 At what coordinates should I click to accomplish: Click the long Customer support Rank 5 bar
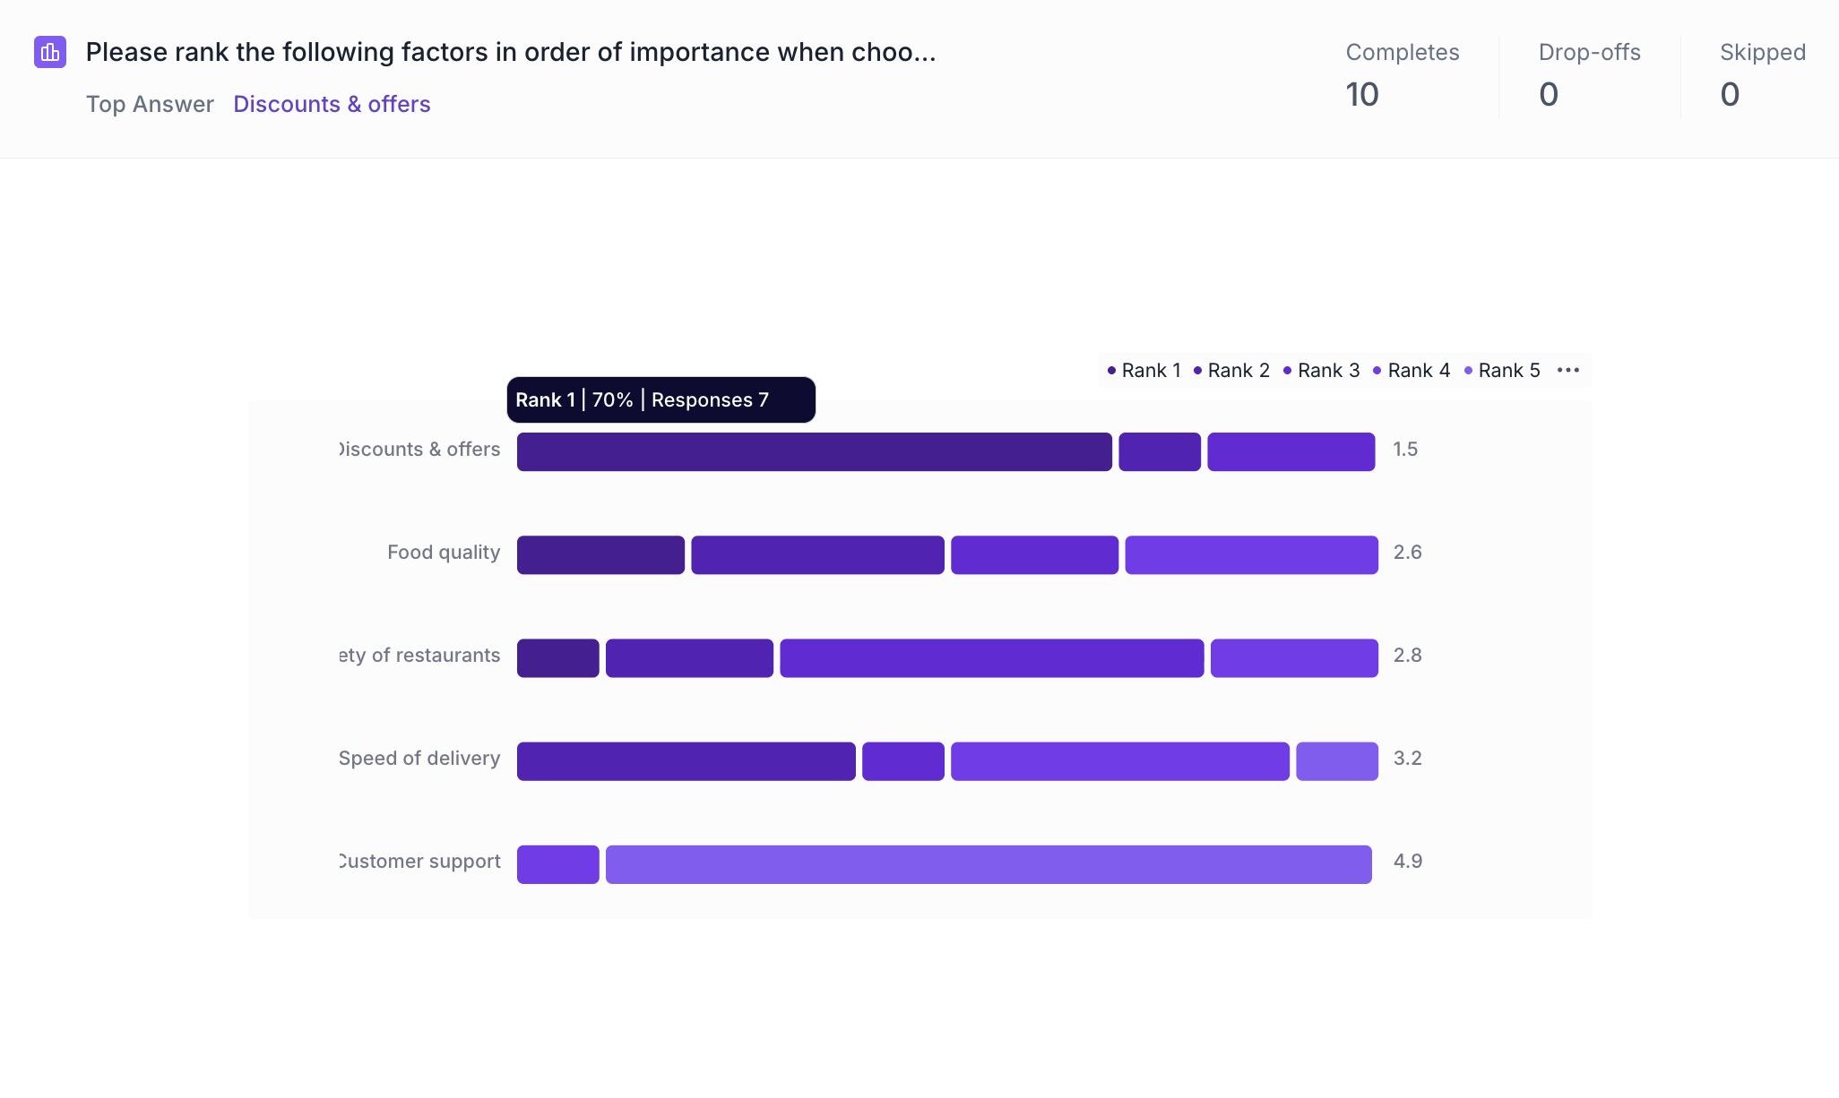(988, 863)
